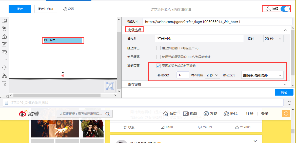Click the 收藏 star favorite icon on post

point(125,127)
